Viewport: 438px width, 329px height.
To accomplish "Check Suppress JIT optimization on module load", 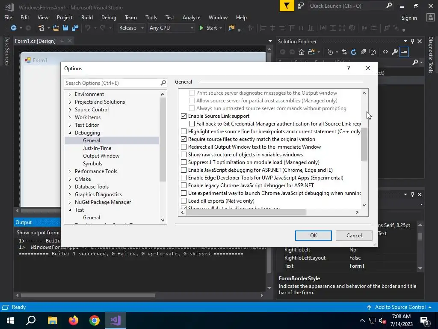I will tap(183, 162).
